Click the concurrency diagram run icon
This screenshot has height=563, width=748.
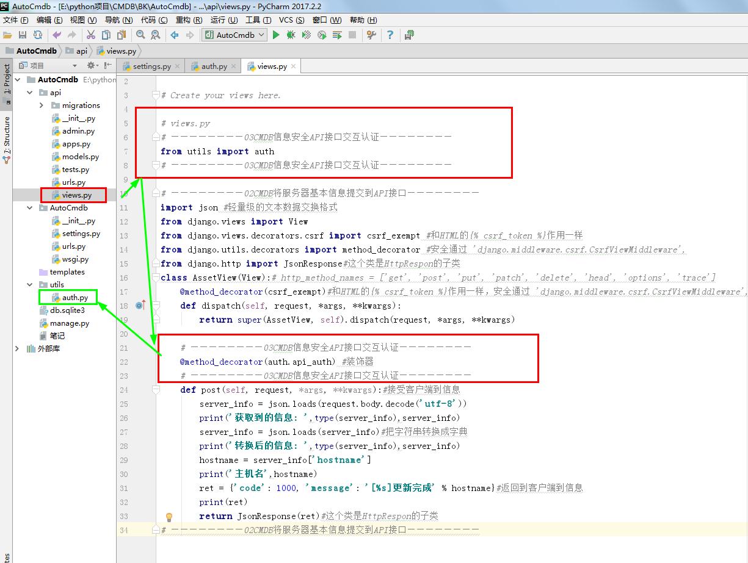337,35
